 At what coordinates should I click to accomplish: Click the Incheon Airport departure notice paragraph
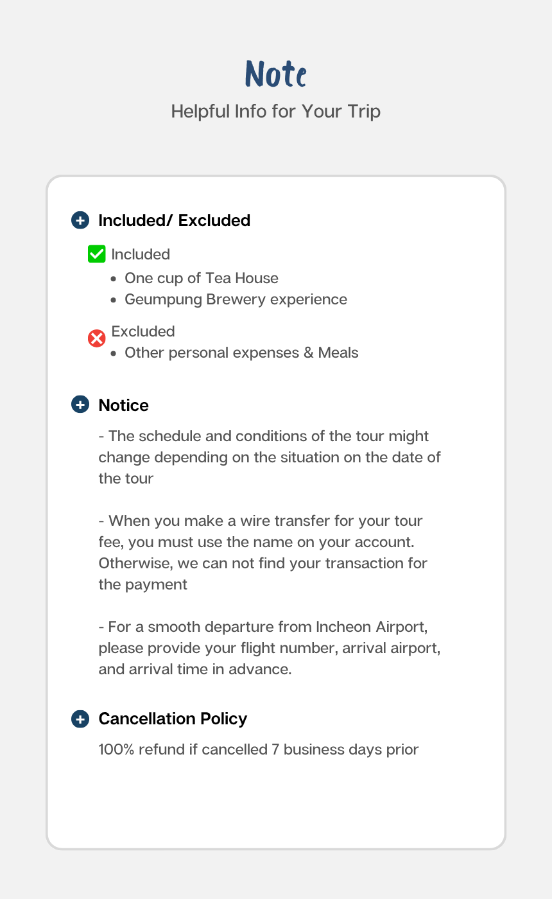click(x=270, y=647)
